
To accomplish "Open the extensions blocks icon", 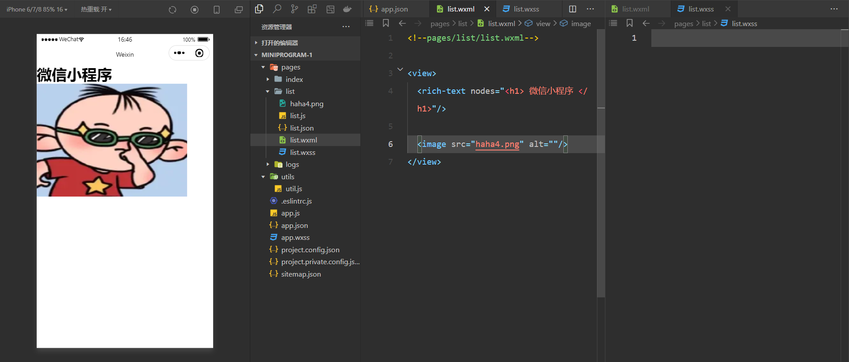I will coord(312,9).
